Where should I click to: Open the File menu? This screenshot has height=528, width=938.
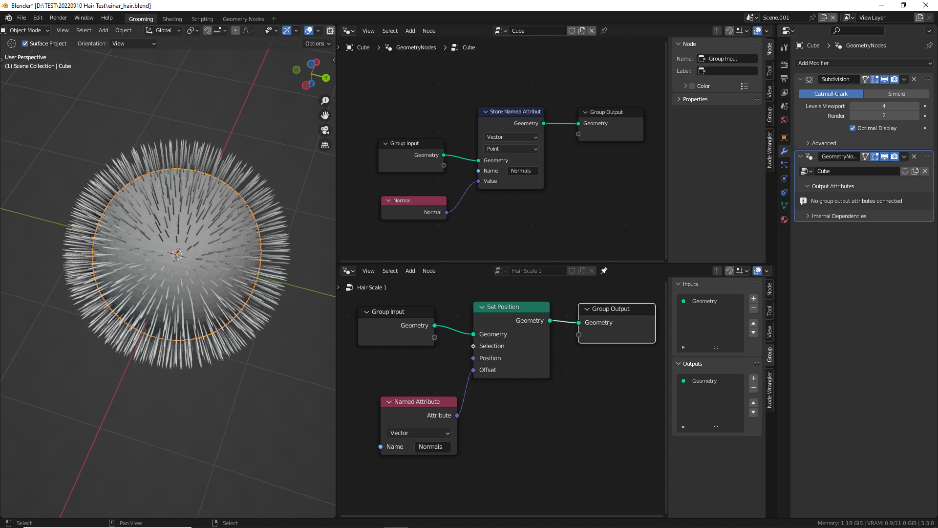click(x=21, y=18)
